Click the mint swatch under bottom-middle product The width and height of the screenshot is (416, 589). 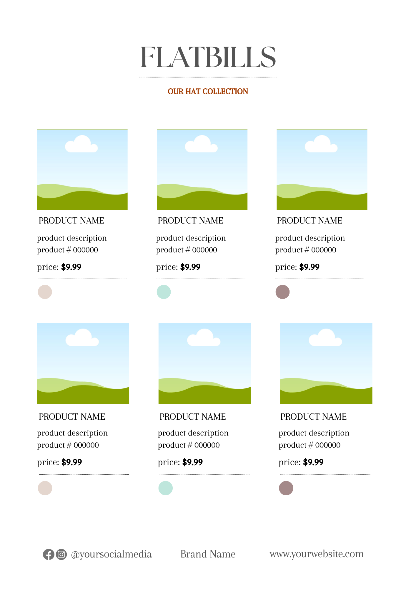click(166, 488)
